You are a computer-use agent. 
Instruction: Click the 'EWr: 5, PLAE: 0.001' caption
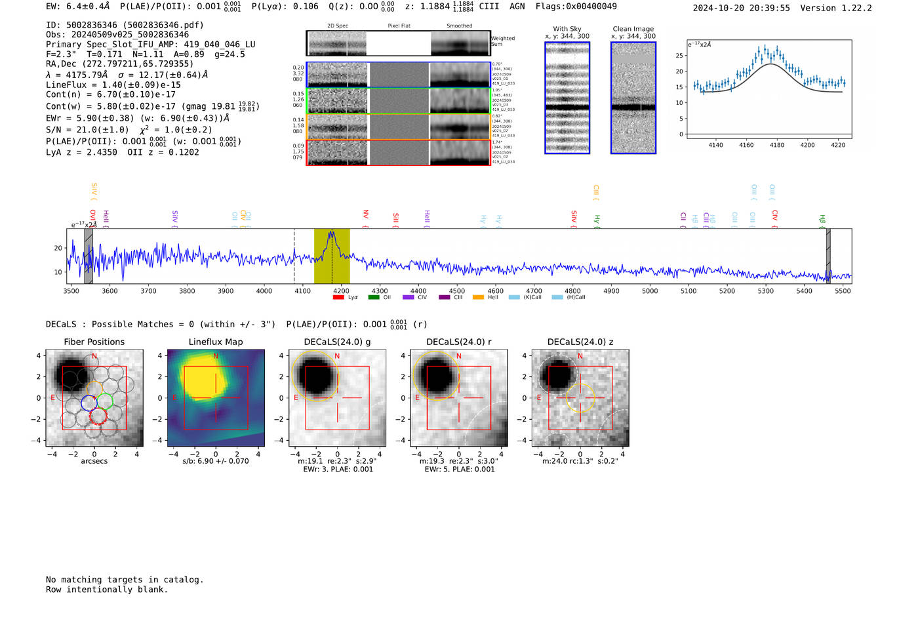460,470
